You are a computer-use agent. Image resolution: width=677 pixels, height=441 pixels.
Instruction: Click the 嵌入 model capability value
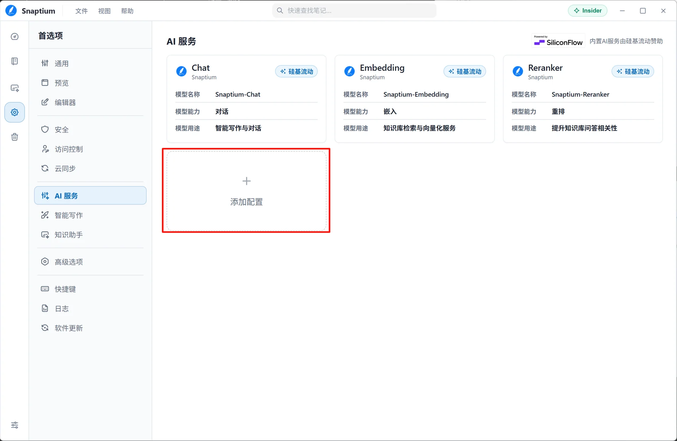click(x=390, y=111)
